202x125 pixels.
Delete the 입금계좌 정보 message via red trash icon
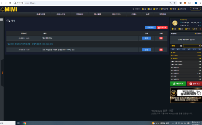coord(161,38)
